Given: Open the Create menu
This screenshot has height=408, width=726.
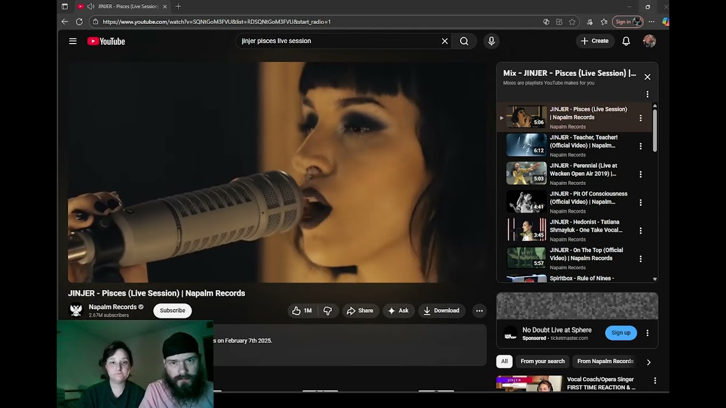Looking at the screenshot, I should point(595,41).
